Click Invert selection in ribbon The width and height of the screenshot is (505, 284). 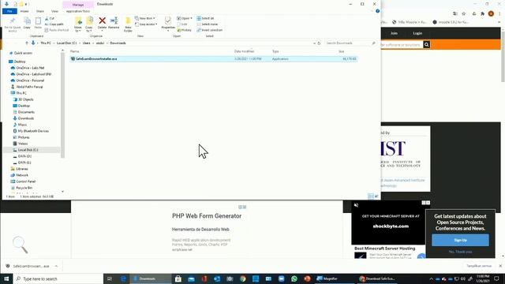coord(210,30)
